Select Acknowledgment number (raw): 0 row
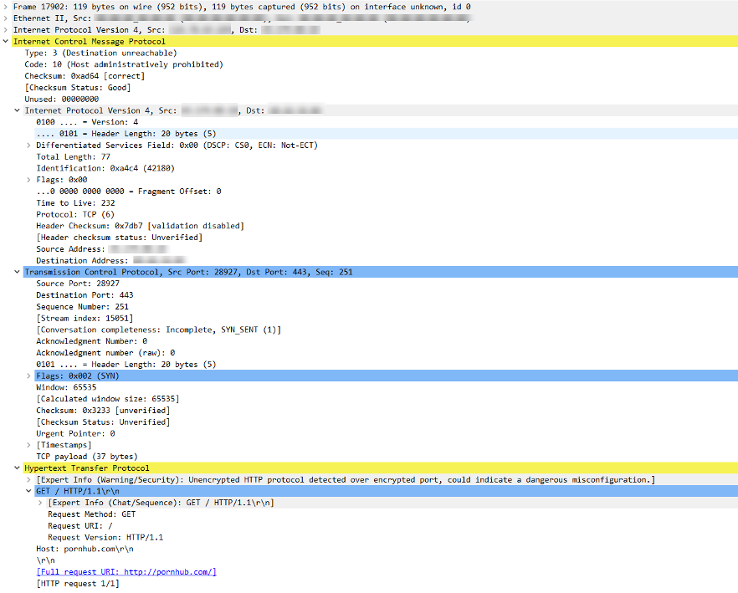This screenshot has width=738, height=593. (x=105, y=353)
